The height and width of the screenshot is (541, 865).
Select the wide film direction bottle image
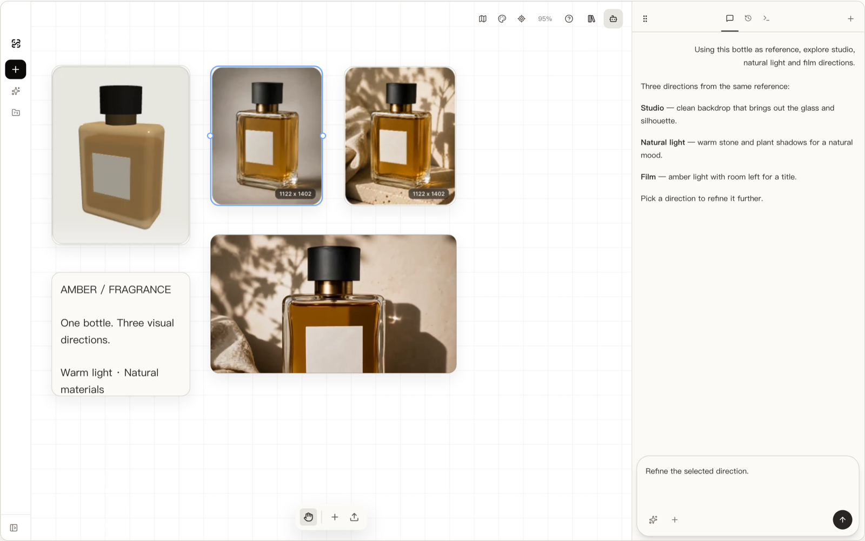pos(334,304)
